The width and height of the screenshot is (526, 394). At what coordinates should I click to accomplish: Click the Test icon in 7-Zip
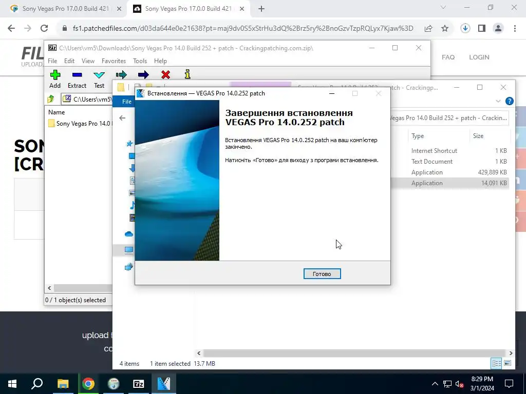[x=99, y=75]
